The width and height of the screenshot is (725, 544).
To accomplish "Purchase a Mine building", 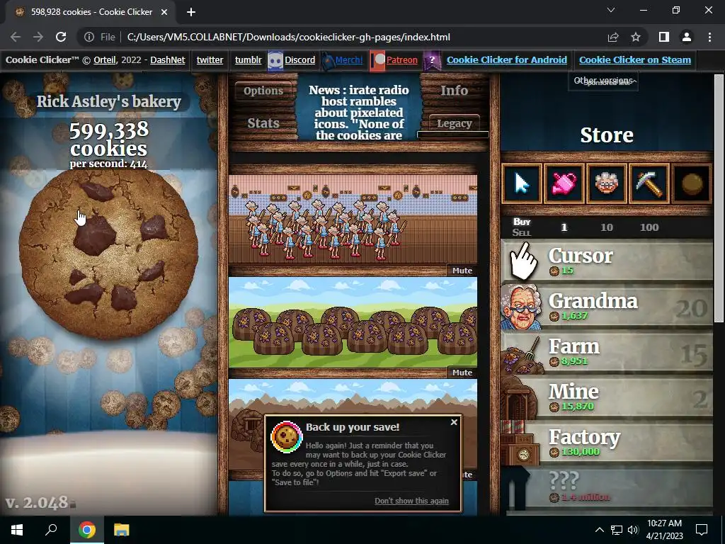I will tap(607, 398).
